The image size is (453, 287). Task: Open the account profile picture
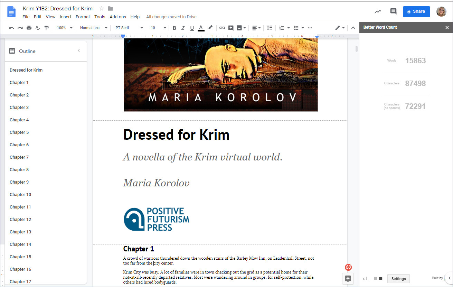pyautogui.click(x=441, y=11)
